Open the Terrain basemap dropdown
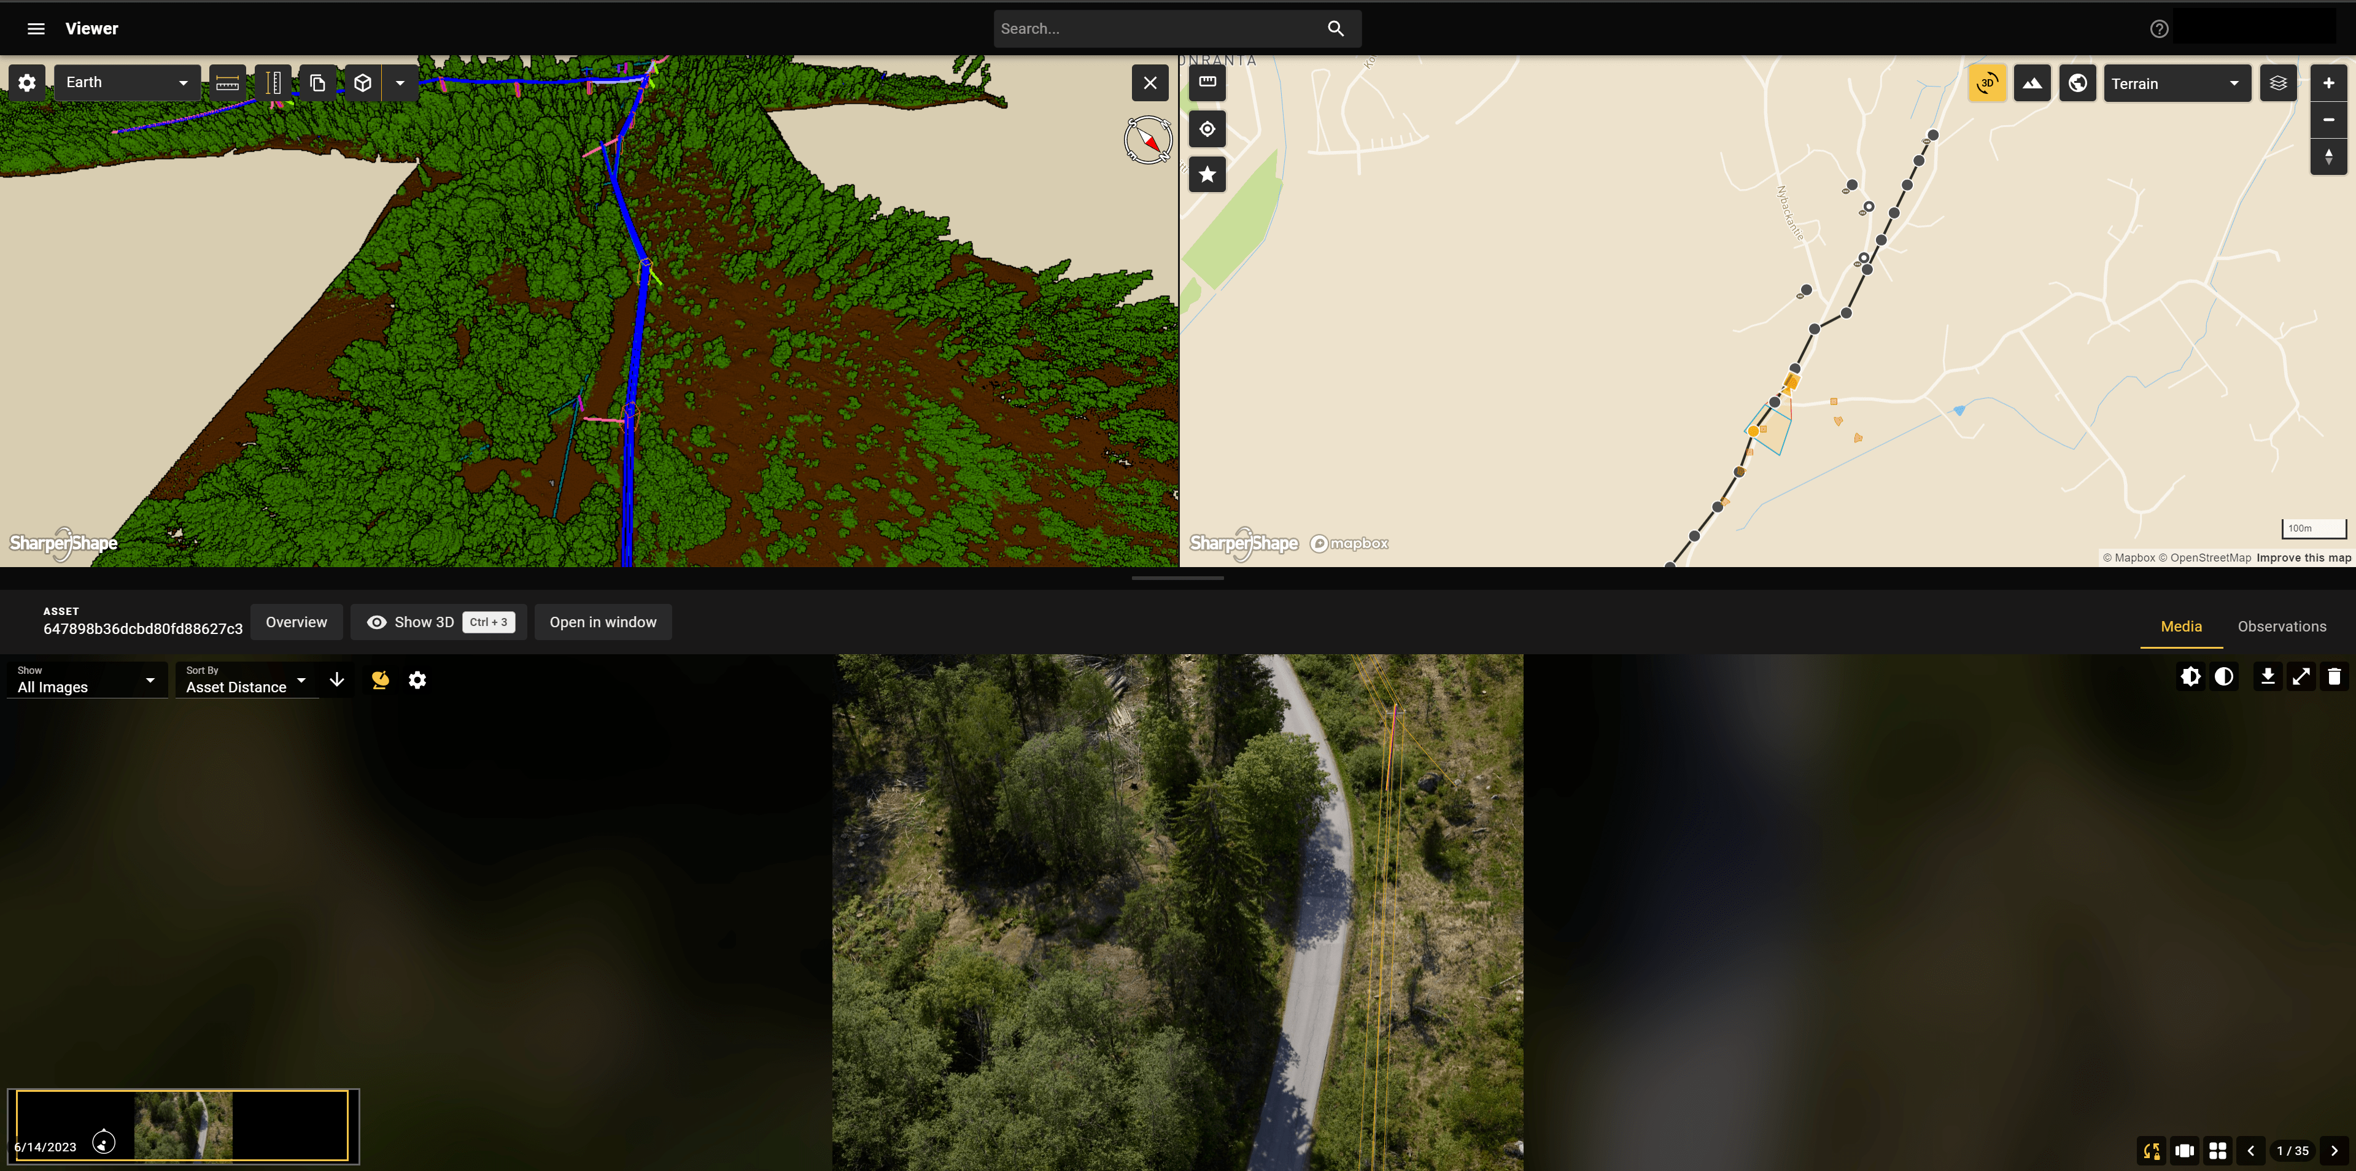 click(2176, 83)
